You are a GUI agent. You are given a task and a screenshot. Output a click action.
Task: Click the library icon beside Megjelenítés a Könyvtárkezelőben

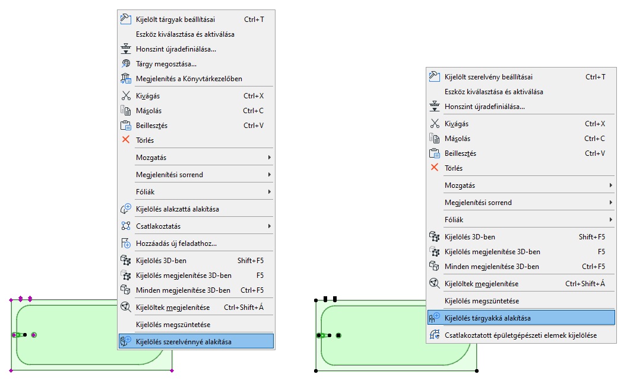(x=125, y=78)
